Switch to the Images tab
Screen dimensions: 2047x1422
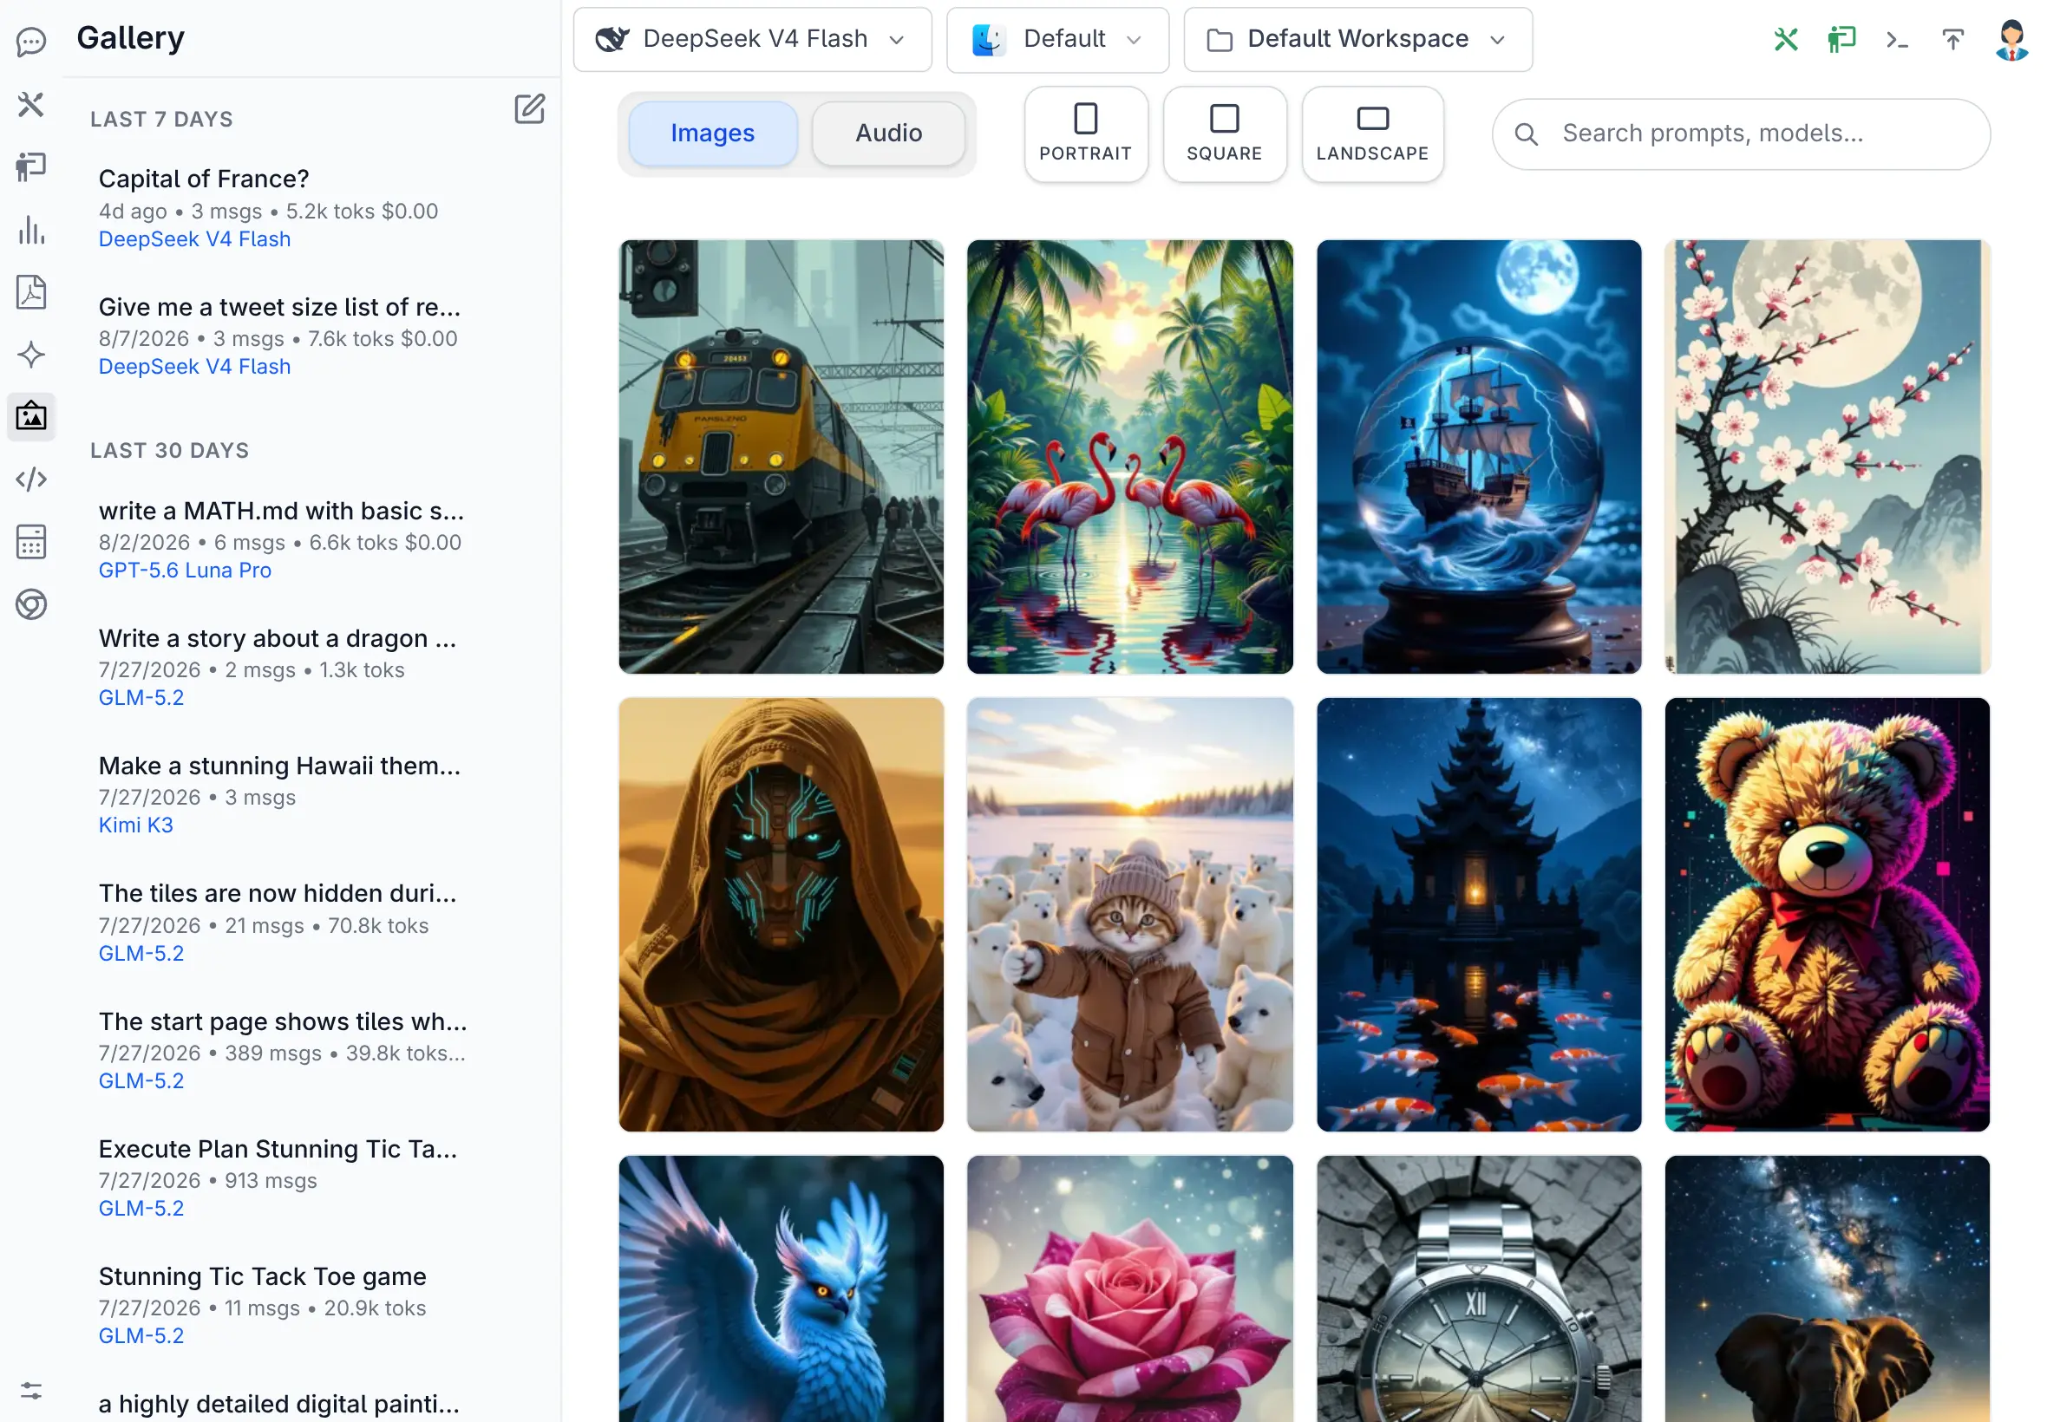coord(712,134)
